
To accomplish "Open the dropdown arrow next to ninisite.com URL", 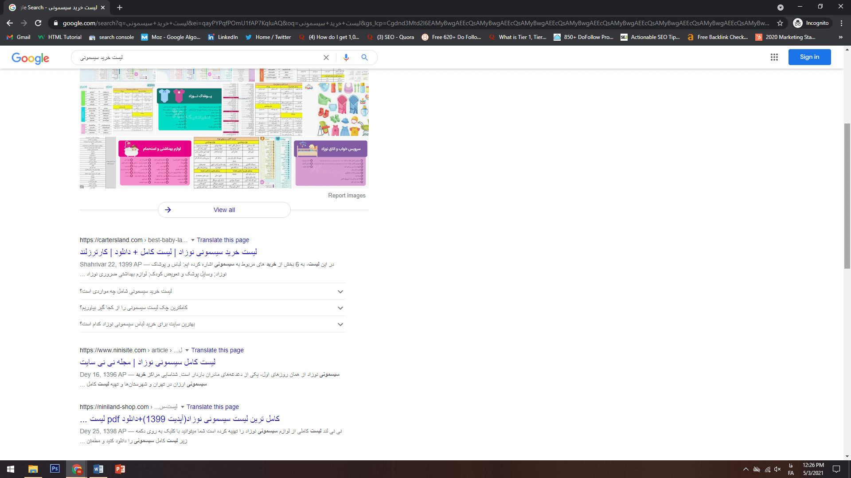I will pos(187,351).
